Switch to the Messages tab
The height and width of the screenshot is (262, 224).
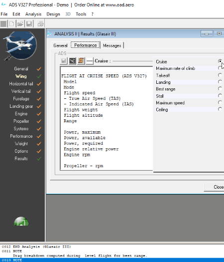pos(112,45)
